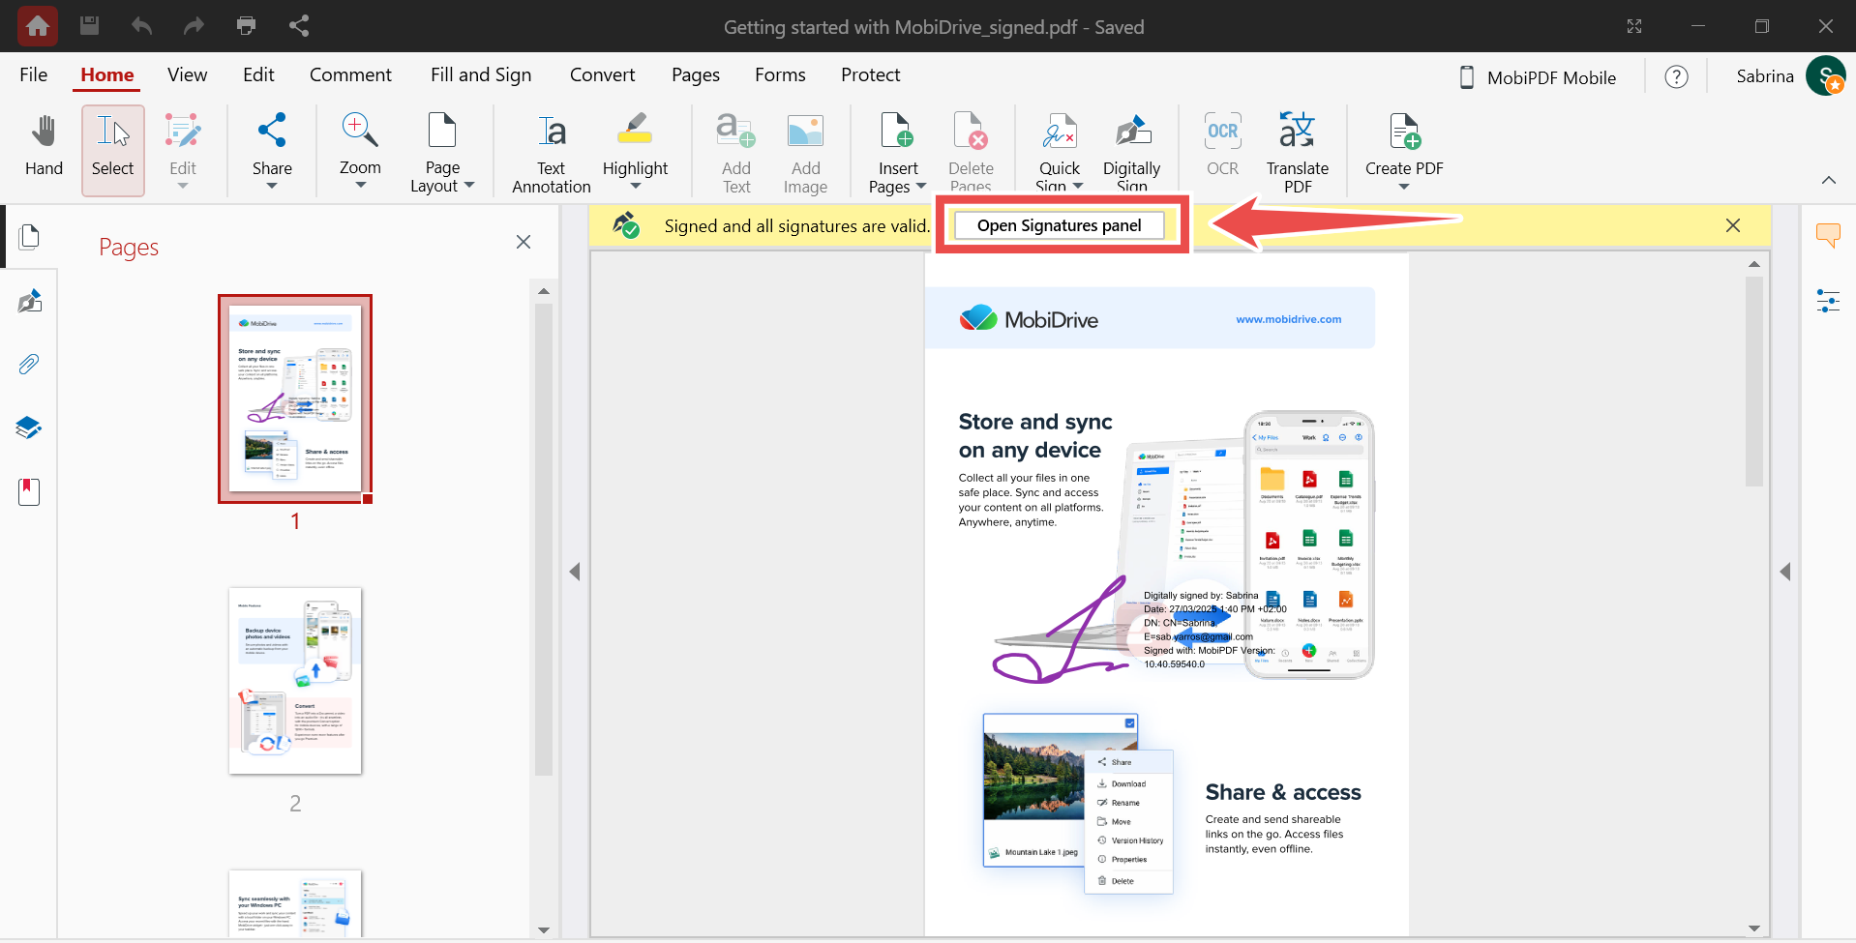
Task: Expand the Create PDF dropdown arrow
Action: click(1404, 187)
